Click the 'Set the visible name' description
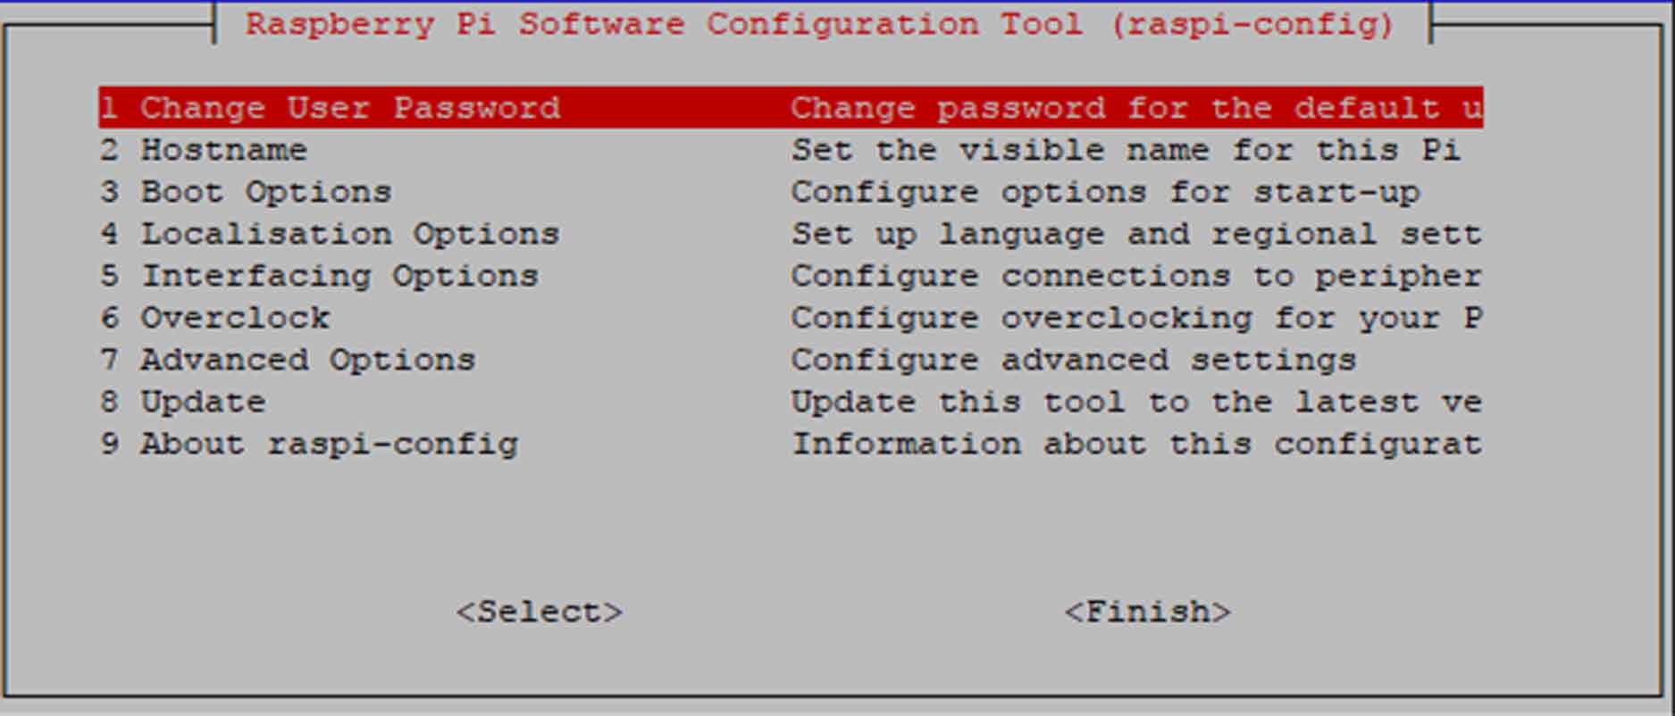Image resolution: width=1675 pixels, height=716 pixels. 1126,150
